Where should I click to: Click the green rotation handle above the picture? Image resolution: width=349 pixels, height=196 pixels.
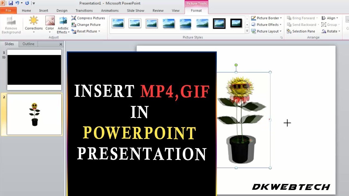(236, 65)
